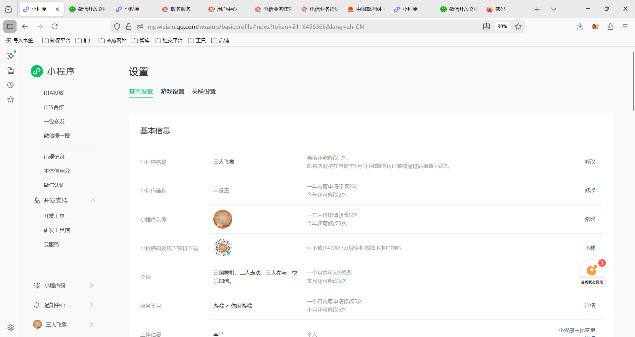
Task: Open 微信搜一搜 in the sidebar
Action: pyautogui.click(x=57, y=135)
